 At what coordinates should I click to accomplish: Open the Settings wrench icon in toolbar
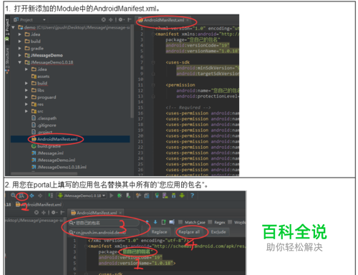pyautogui.click(x=138, y=196)
